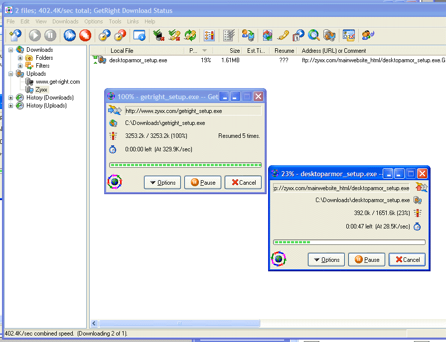
Task: Click the transfer arrows icon beside getright_setup URL
Action: pyautogui.click(x=115, y=110)
